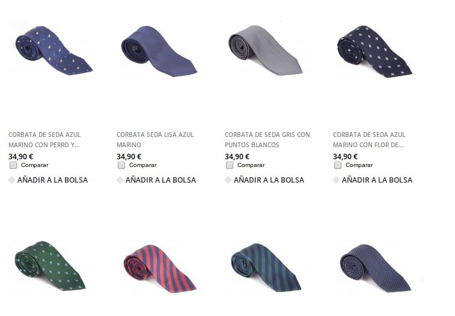View the navy dog-pattern tie image

(x=53, y=50)
